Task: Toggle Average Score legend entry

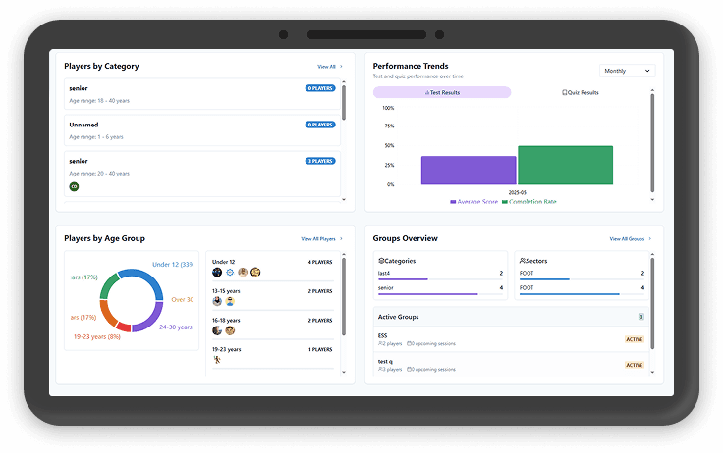Action: (474, 202)
